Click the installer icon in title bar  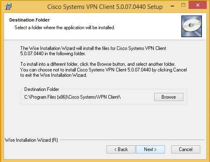(x=8, y=6)
